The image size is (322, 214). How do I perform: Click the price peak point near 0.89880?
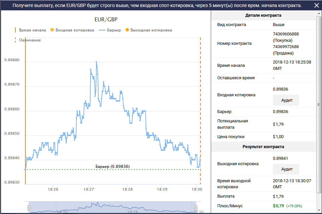coord(96,62)
